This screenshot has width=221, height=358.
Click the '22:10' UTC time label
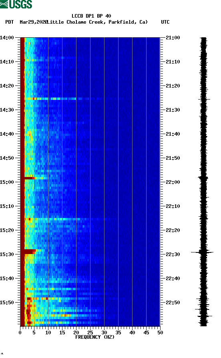173,206
